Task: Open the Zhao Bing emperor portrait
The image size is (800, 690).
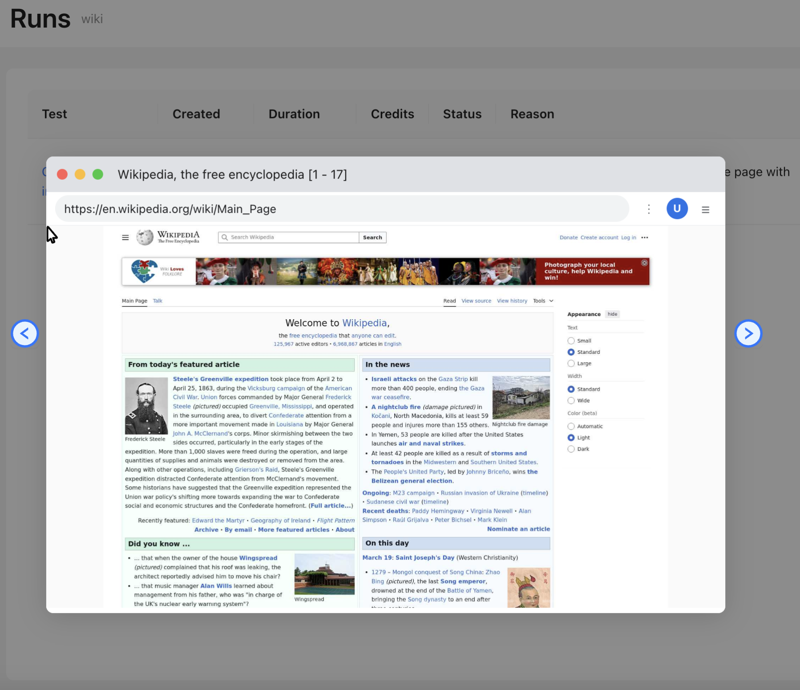Action: (529, 588)
